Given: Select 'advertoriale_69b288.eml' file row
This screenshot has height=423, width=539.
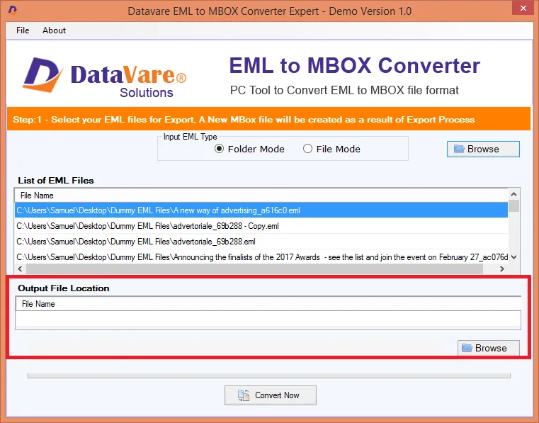Looking at the screenshot, I should (261, 242).
